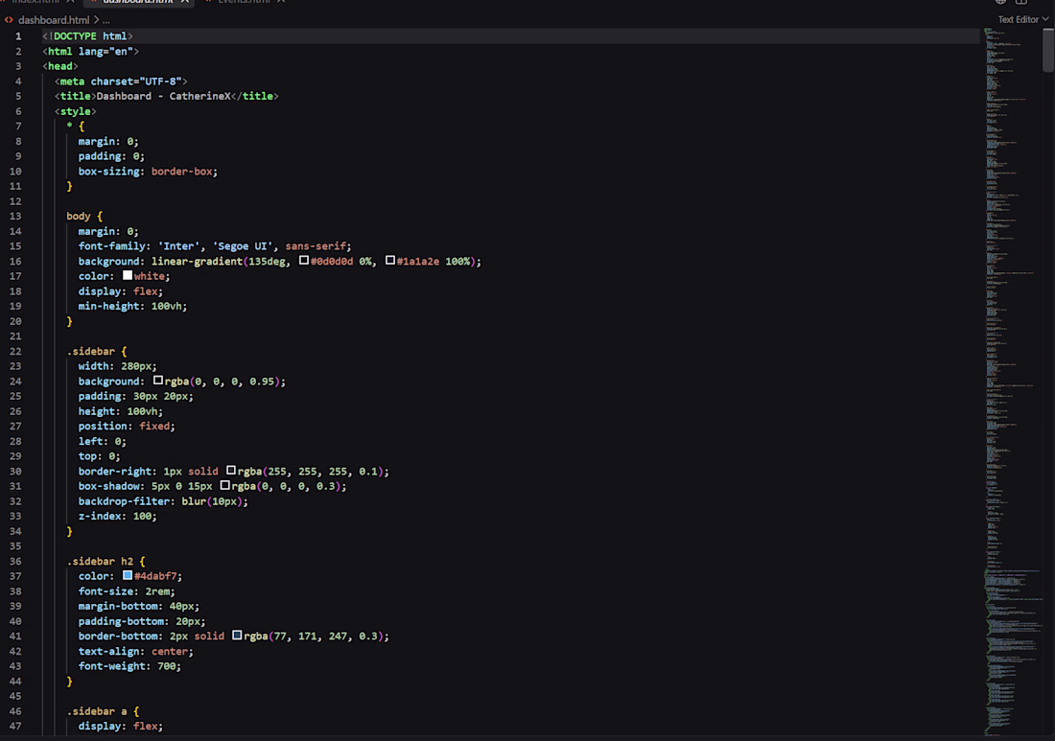This screenshot has height=741, width=1055.
Task: Click the '<style>' tag on line 6
Action: (x=76, y=111)
